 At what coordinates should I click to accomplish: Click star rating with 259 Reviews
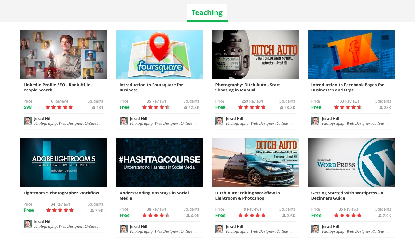(252, 107)
